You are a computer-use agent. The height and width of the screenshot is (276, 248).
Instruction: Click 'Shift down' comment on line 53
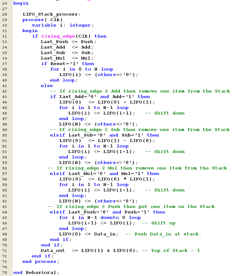(x=165, y=151)
